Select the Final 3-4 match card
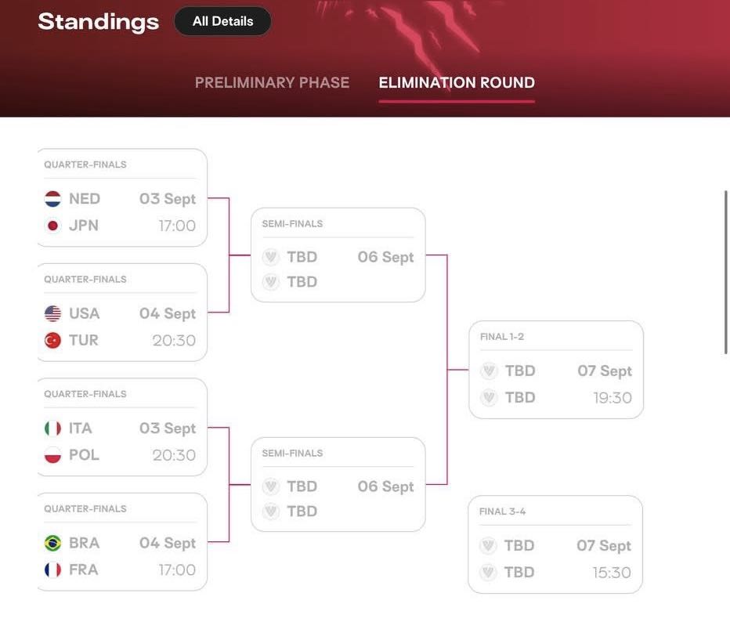730x629 pixels. pos(555,544)
